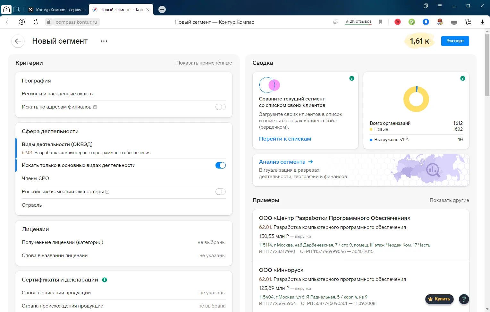Viewport: 490px width, 312px height.
Task: Click info icon beside Сертификаты и декларации
Action: (105, 280)
